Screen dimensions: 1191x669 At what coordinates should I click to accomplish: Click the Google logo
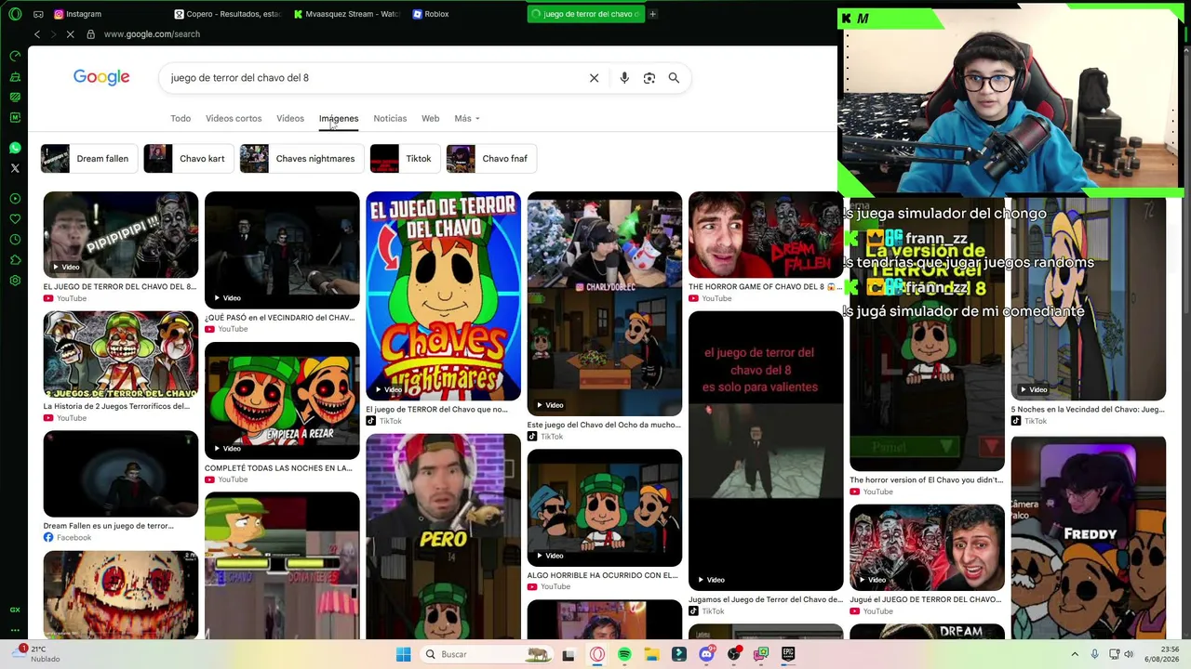coord(101,78)
